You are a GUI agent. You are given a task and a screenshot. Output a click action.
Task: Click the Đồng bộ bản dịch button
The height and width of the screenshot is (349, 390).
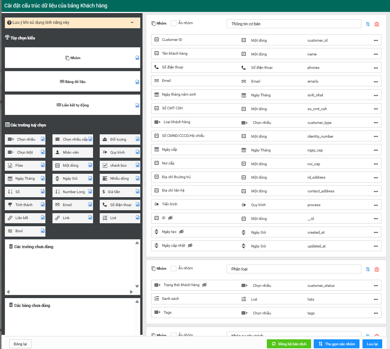(289, 344)
